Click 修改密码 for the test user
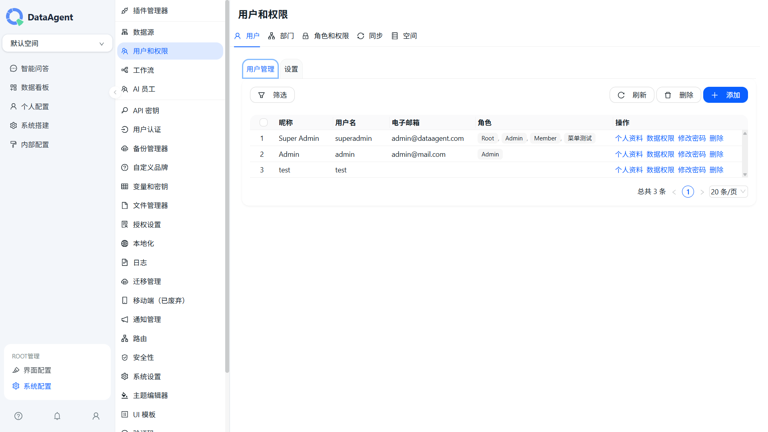Image resolution: width=768 pixels, height=432 pixels. (x=692, y=170)
